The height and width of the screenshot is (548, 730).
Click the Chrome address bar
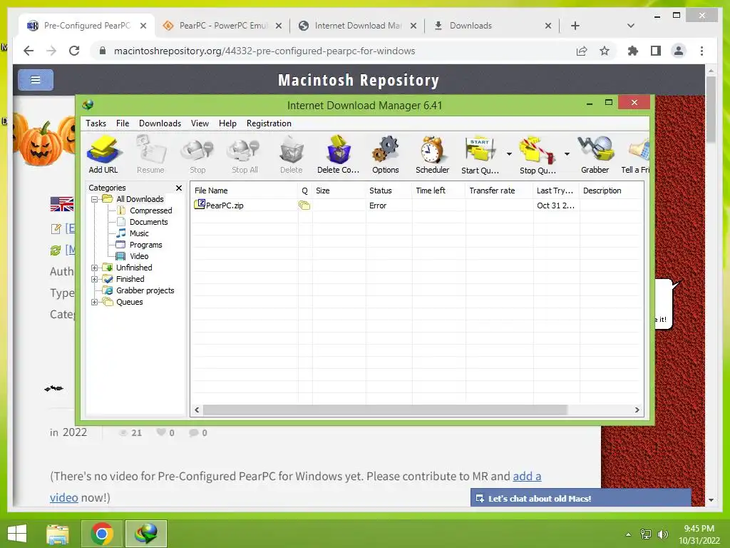pos(334,51)
